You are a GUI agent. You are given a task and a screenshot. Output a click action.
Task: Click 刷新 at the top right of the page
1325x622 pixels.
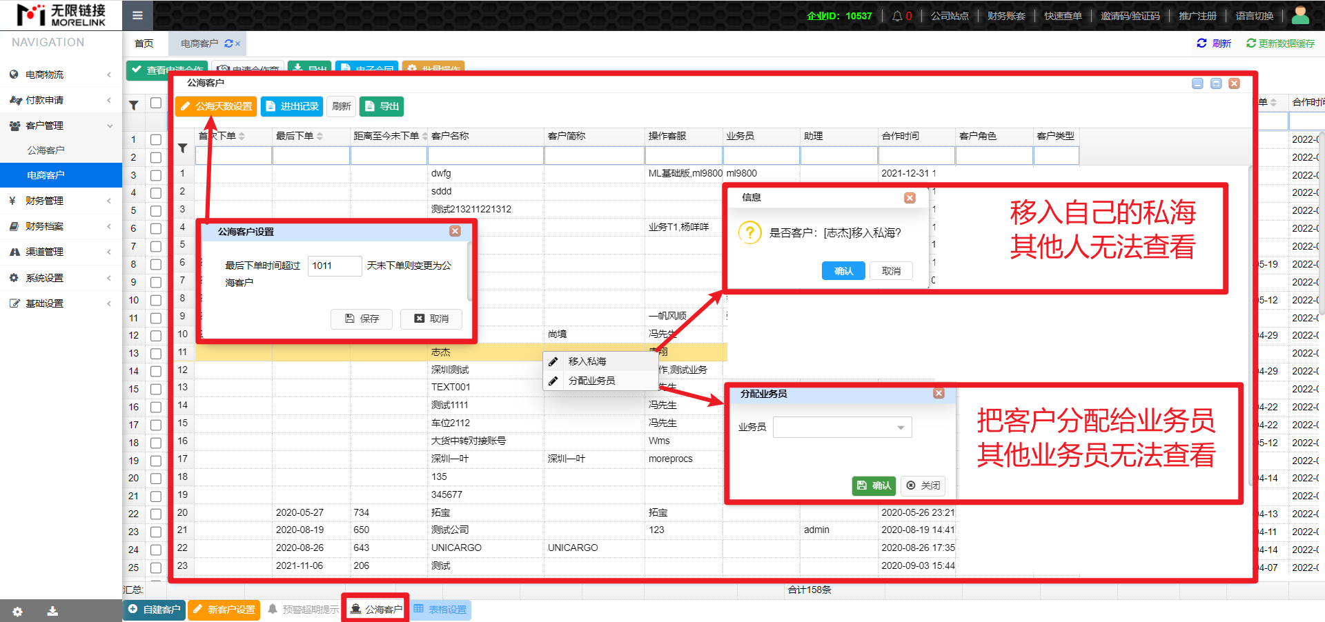(x=1214, y=43)
